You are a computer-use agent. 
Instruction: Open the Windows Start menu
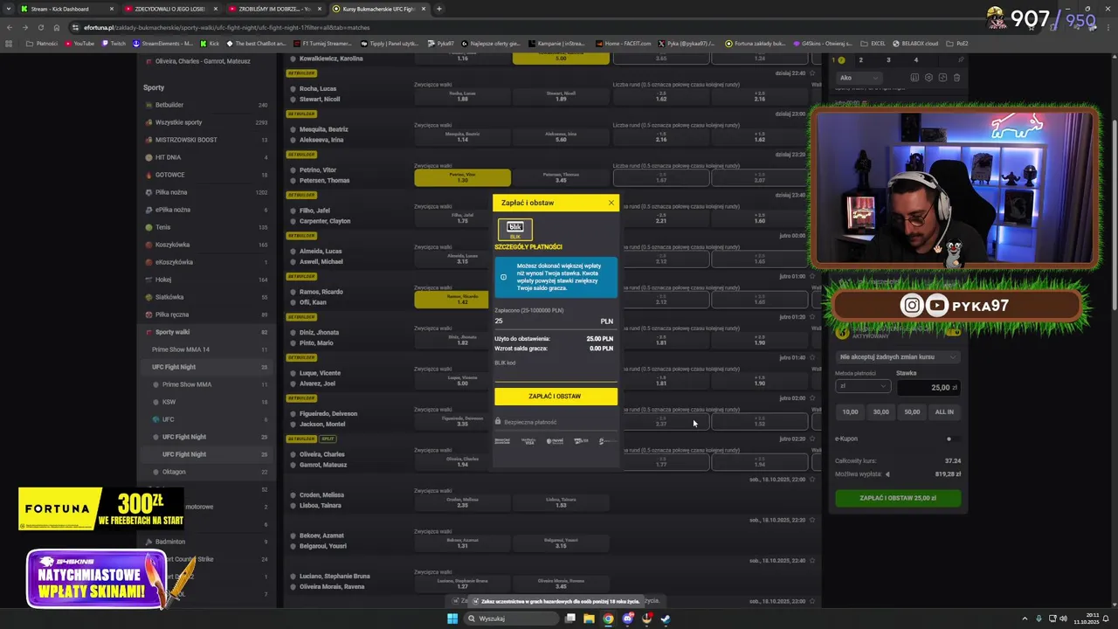[452, 619]
